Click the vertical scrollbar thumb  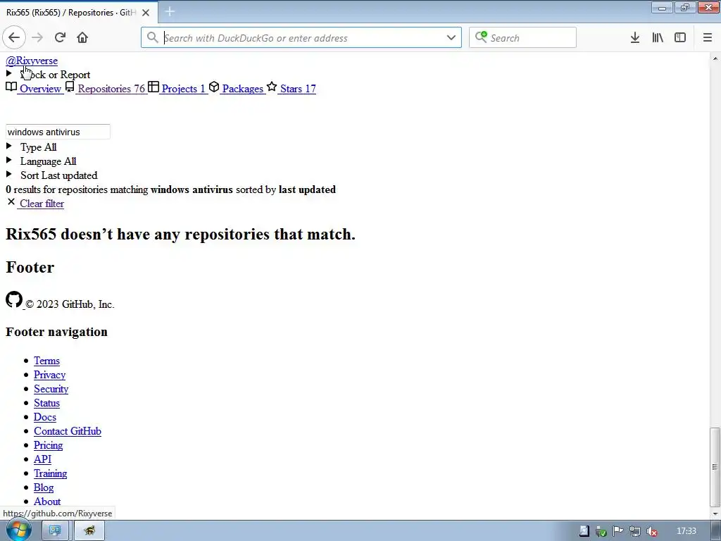715,466
